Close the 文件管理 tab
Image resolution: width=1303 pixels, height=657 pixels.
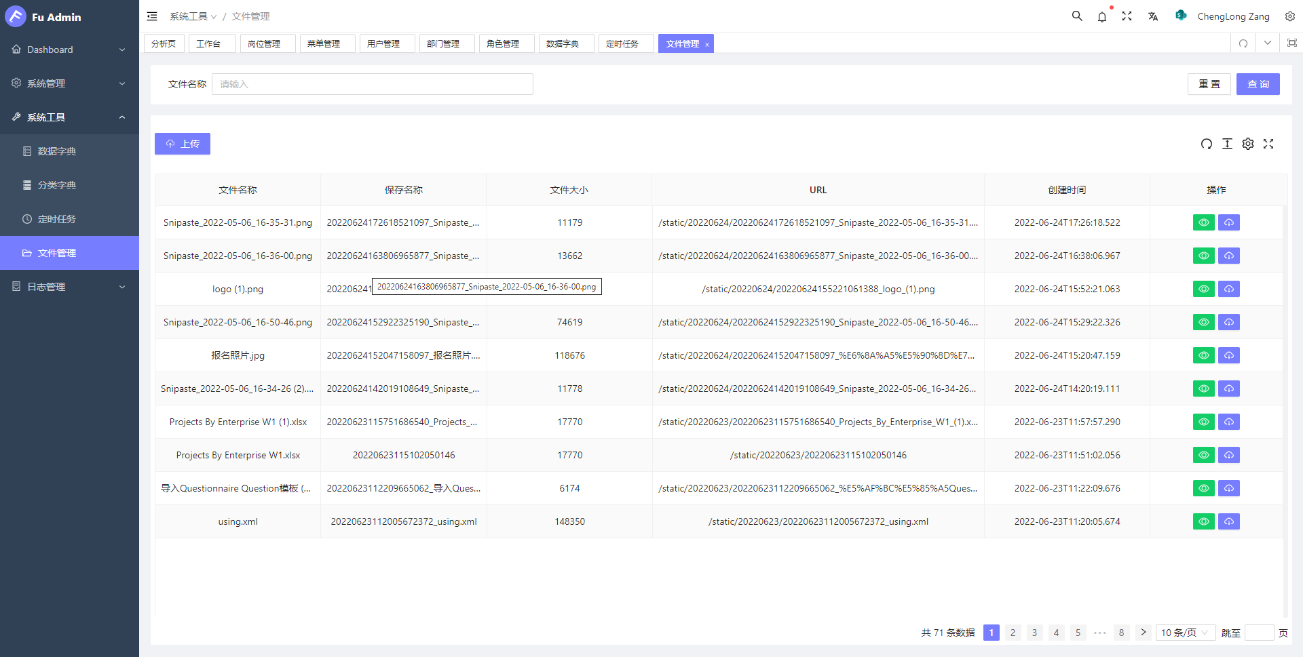pos(706,44)
